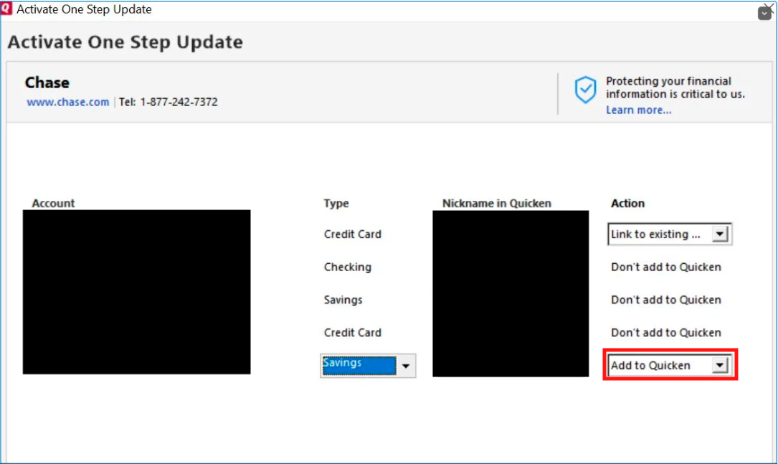Click the "Action" column header
Screen dimensions: 778x464
(627, 203)
